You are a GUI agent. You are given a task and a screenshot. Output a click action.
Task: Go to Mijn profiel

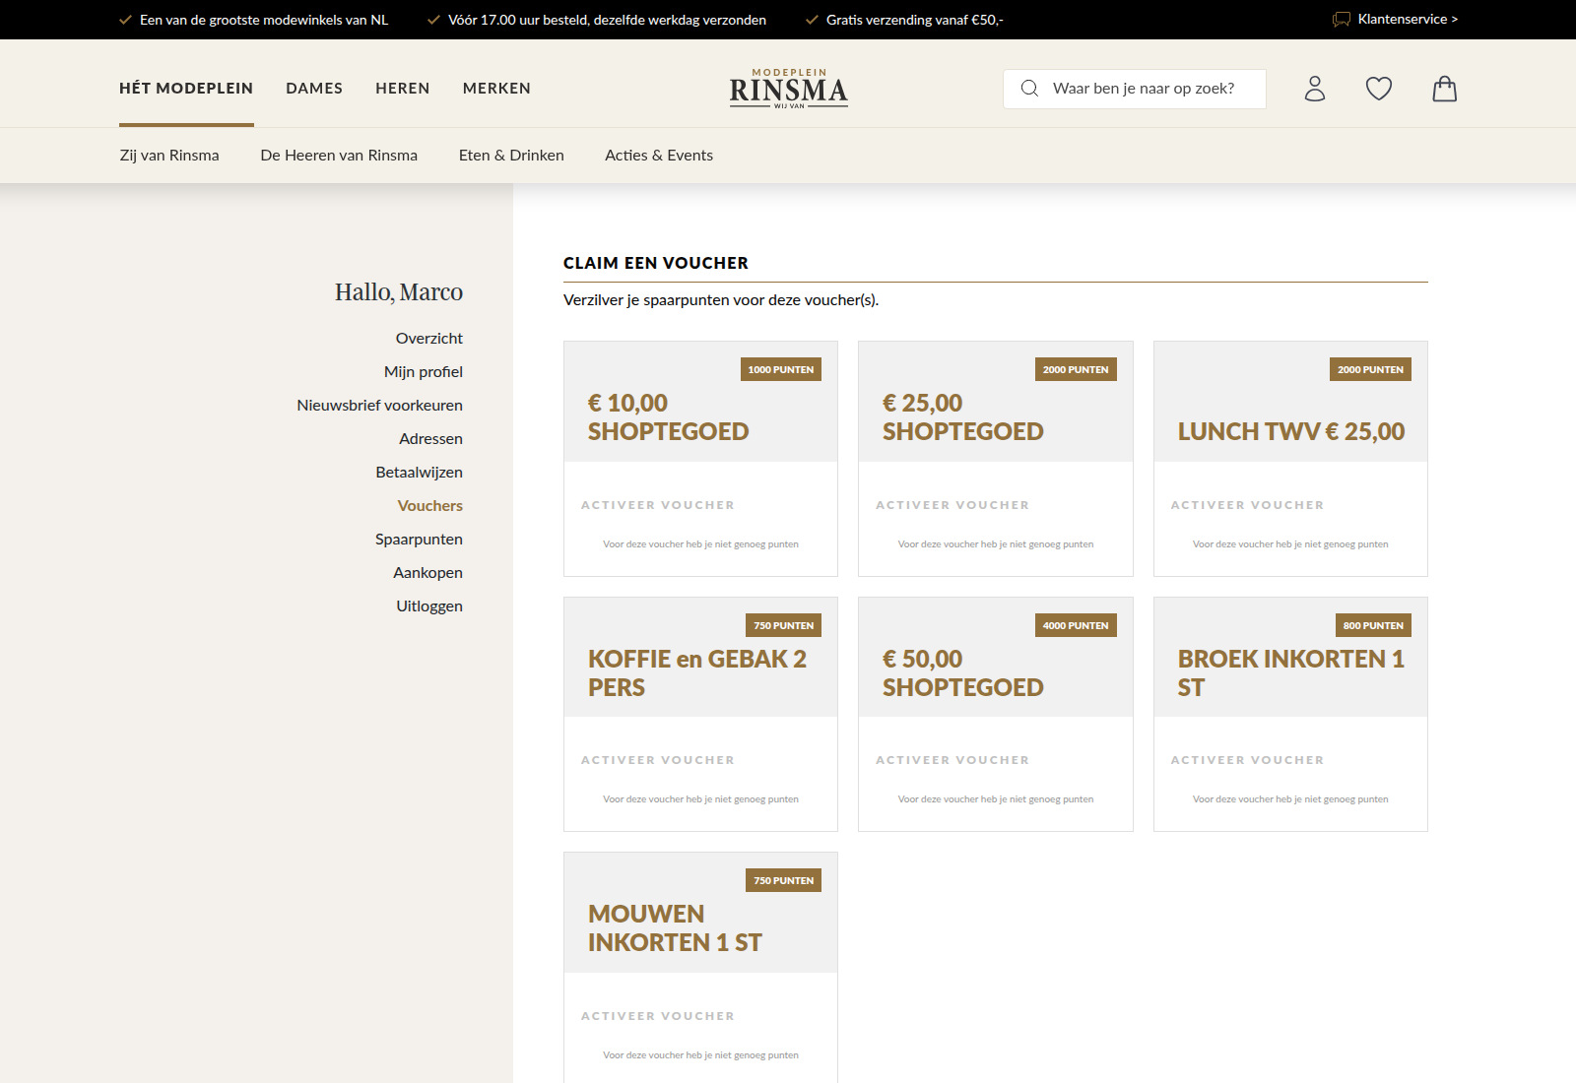click(x=424, y=372)
